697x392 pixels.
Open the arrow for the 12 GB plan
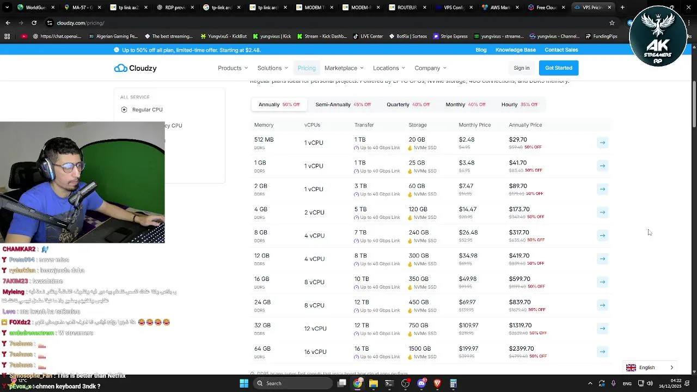coord(602,259)
